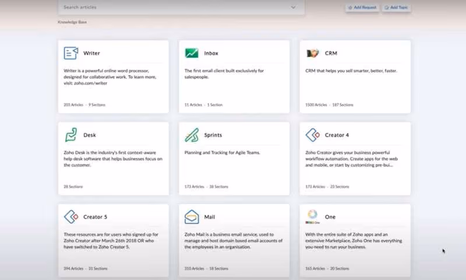466x280 pixels.
Task: Click Inbox's '11 Articles · 1 Section' text
Action: click(x=203, y=105)
